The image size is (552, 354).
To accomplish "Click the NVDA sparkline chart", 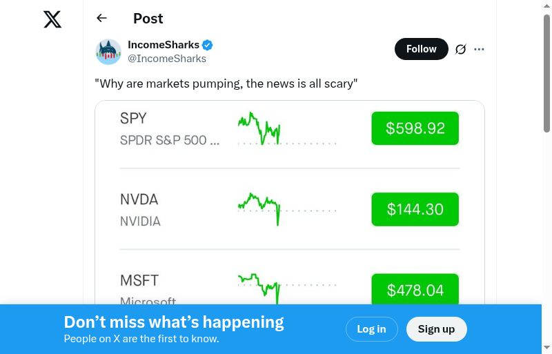I will click(x=259, y=207).
